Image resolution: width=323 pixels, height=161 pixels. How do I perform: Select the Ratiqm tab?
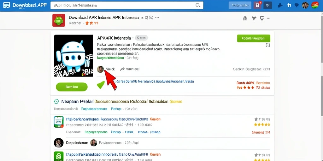[x=116, y=109]
